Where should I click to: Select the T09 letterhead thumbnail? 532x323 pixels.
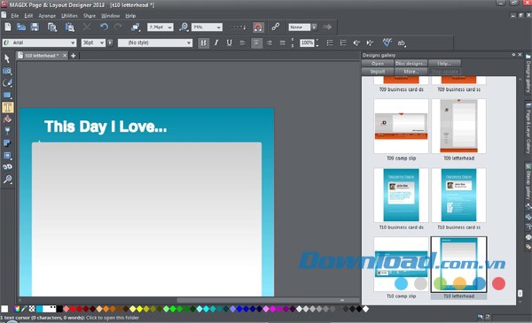(458, 126)
